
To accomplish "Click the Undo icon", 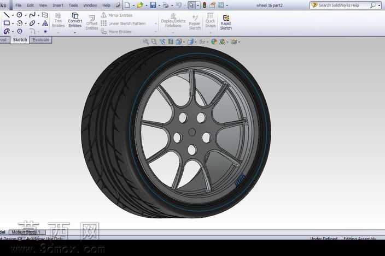I will [179, 5].
